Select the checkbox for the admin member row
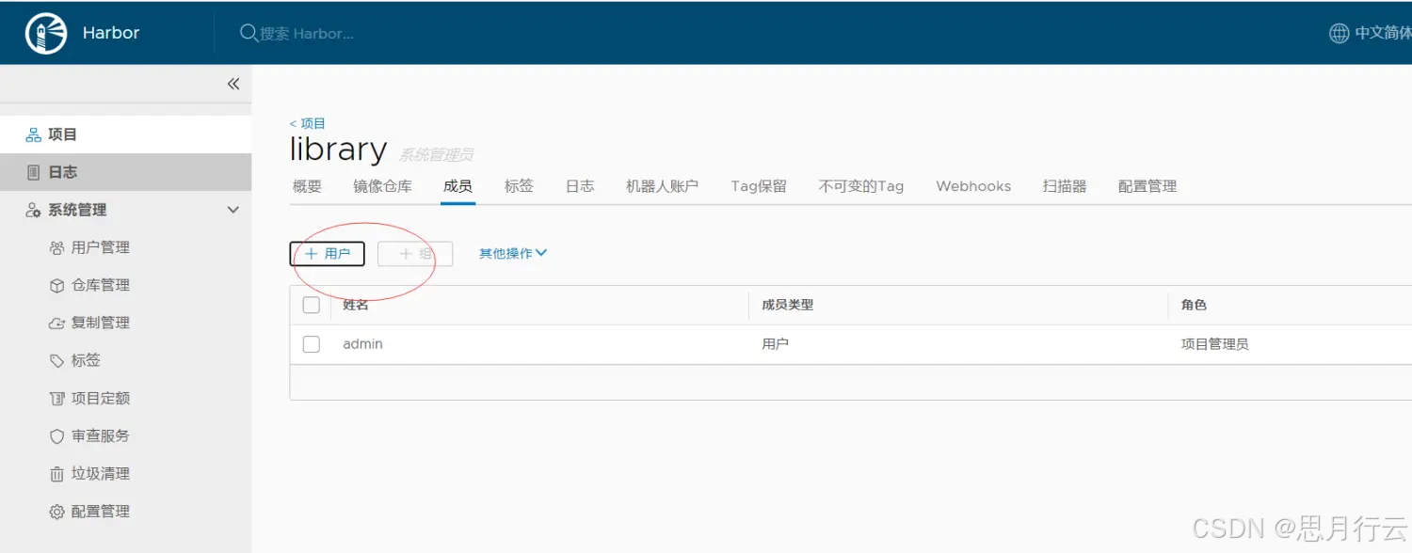1412x553 pixels. coord(311,343)
